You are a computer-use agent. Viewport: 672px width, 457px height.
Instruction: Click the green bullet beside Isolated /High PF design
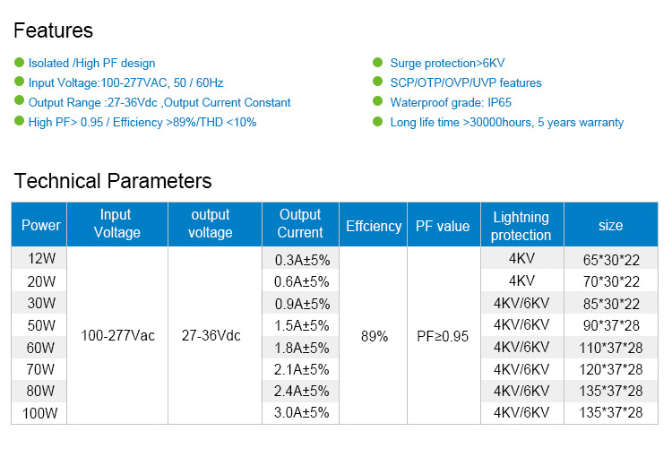(x=20, y=63)
